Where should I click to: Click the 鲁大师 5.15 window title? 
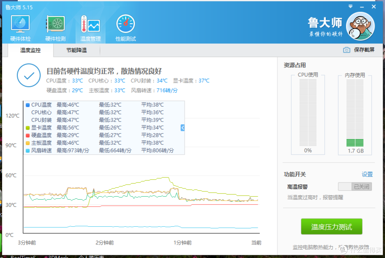point(19,7)
